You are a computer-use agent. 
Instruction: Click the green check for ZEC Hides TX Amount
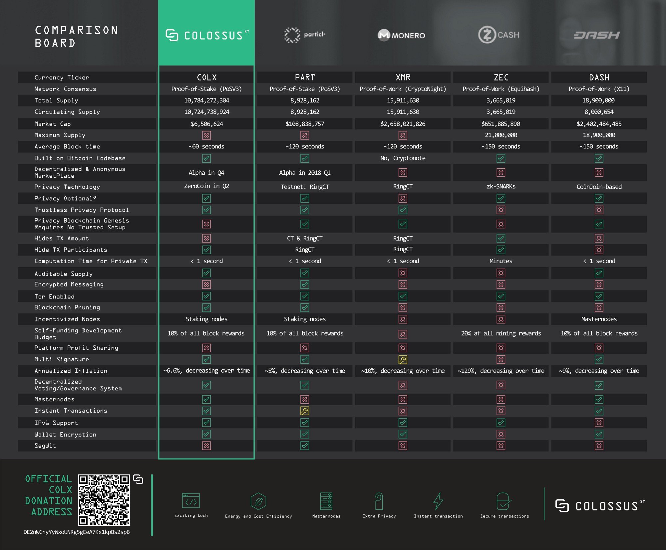coord(501,238)
